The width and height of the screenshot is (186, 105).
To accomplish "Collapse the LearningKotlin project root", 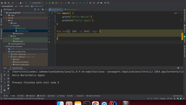I will (4, 13).
